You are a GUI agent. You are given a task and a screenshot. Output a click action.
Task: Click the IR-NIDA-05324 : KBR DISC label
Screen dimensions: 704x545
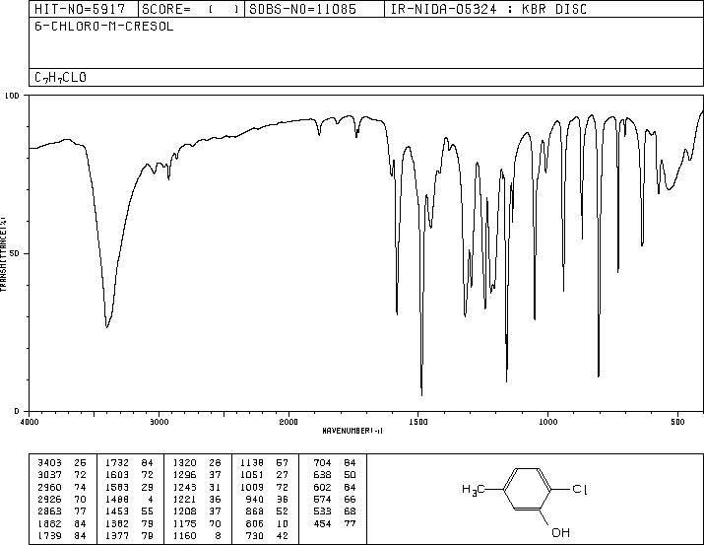tap(488, 9)
